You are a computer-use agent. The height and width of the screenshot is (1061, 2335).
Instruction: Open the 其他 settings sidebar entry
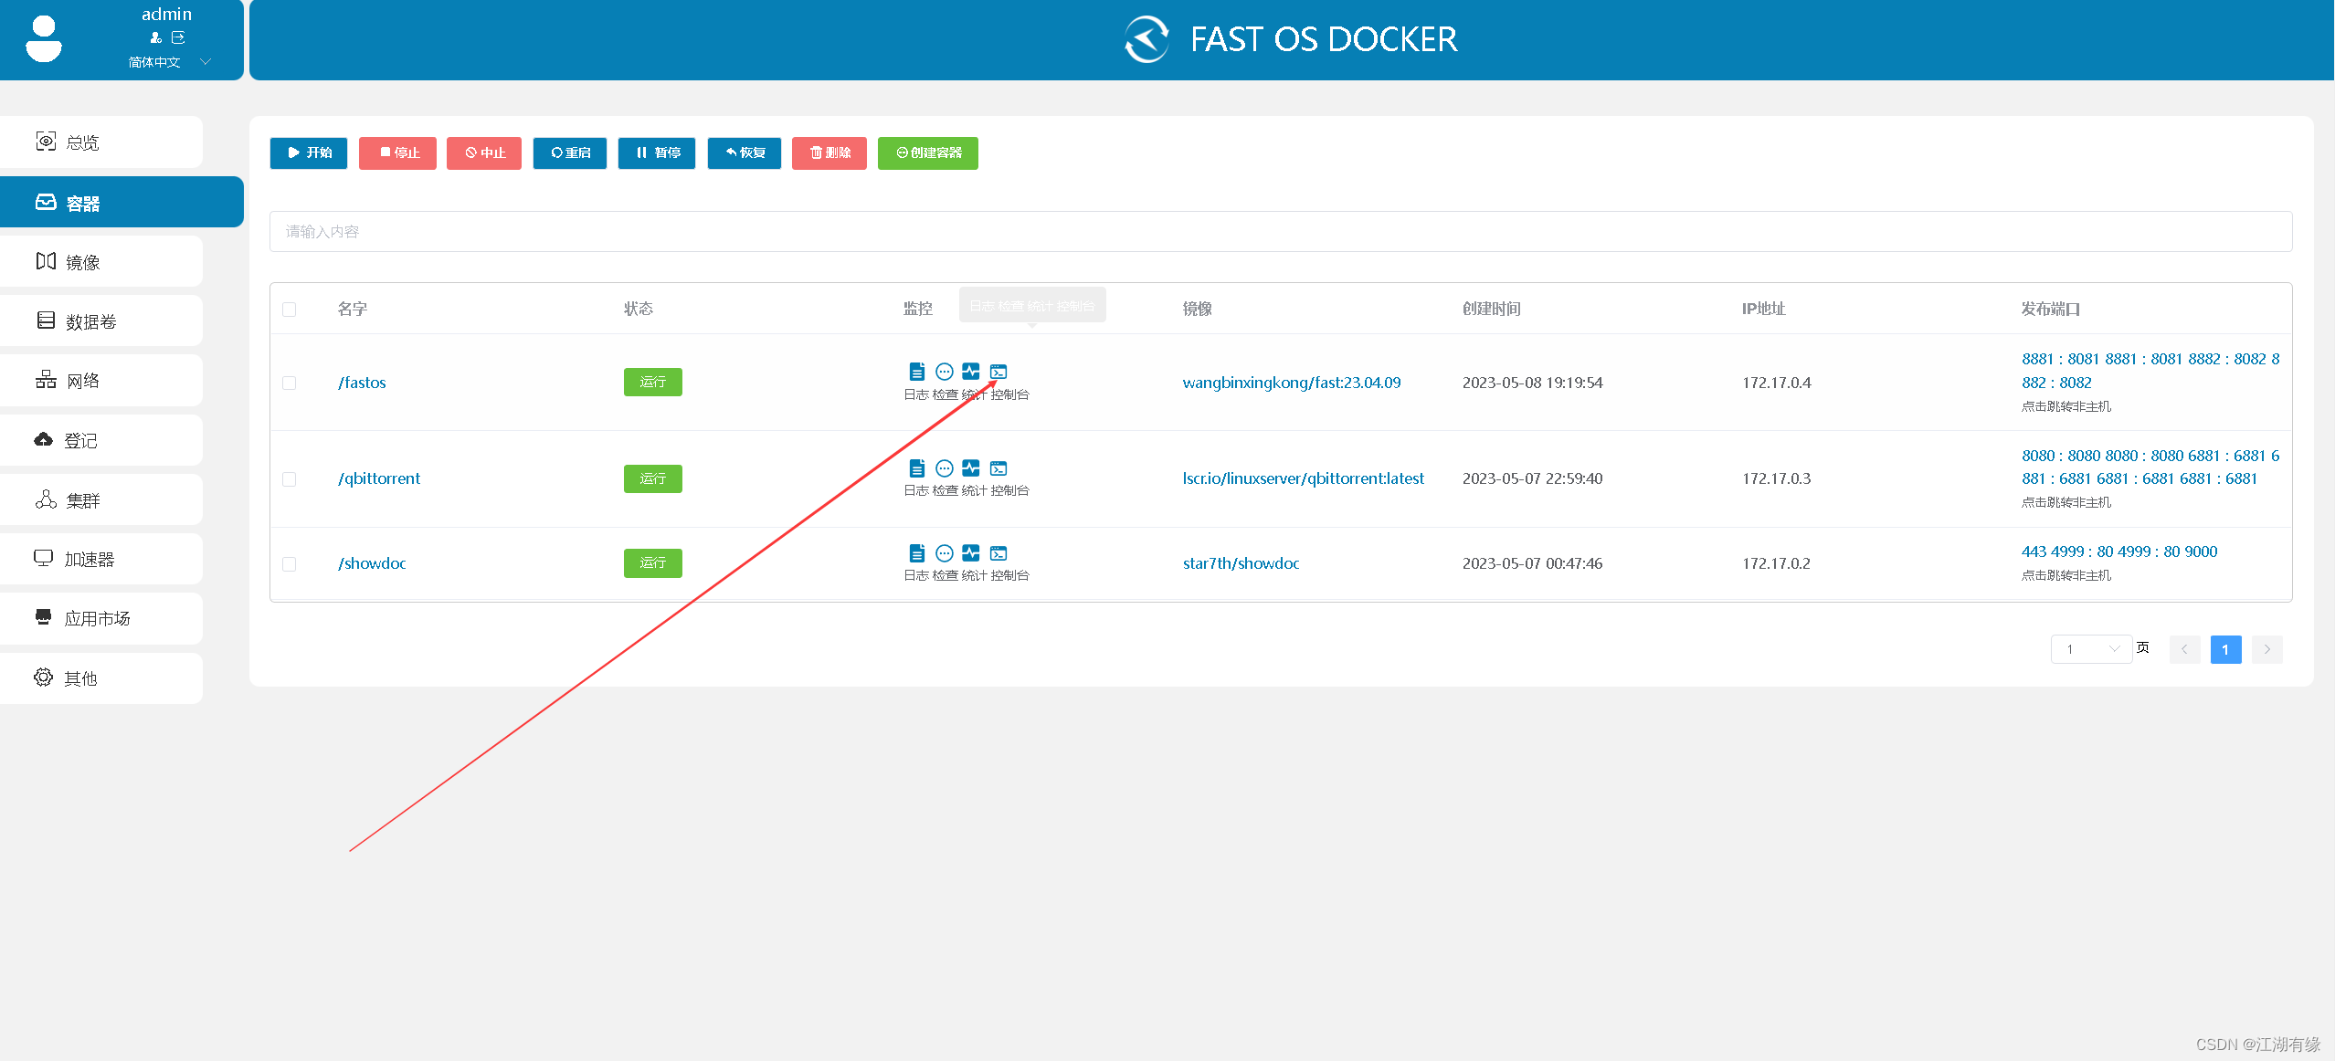click(x=101, y=678)
